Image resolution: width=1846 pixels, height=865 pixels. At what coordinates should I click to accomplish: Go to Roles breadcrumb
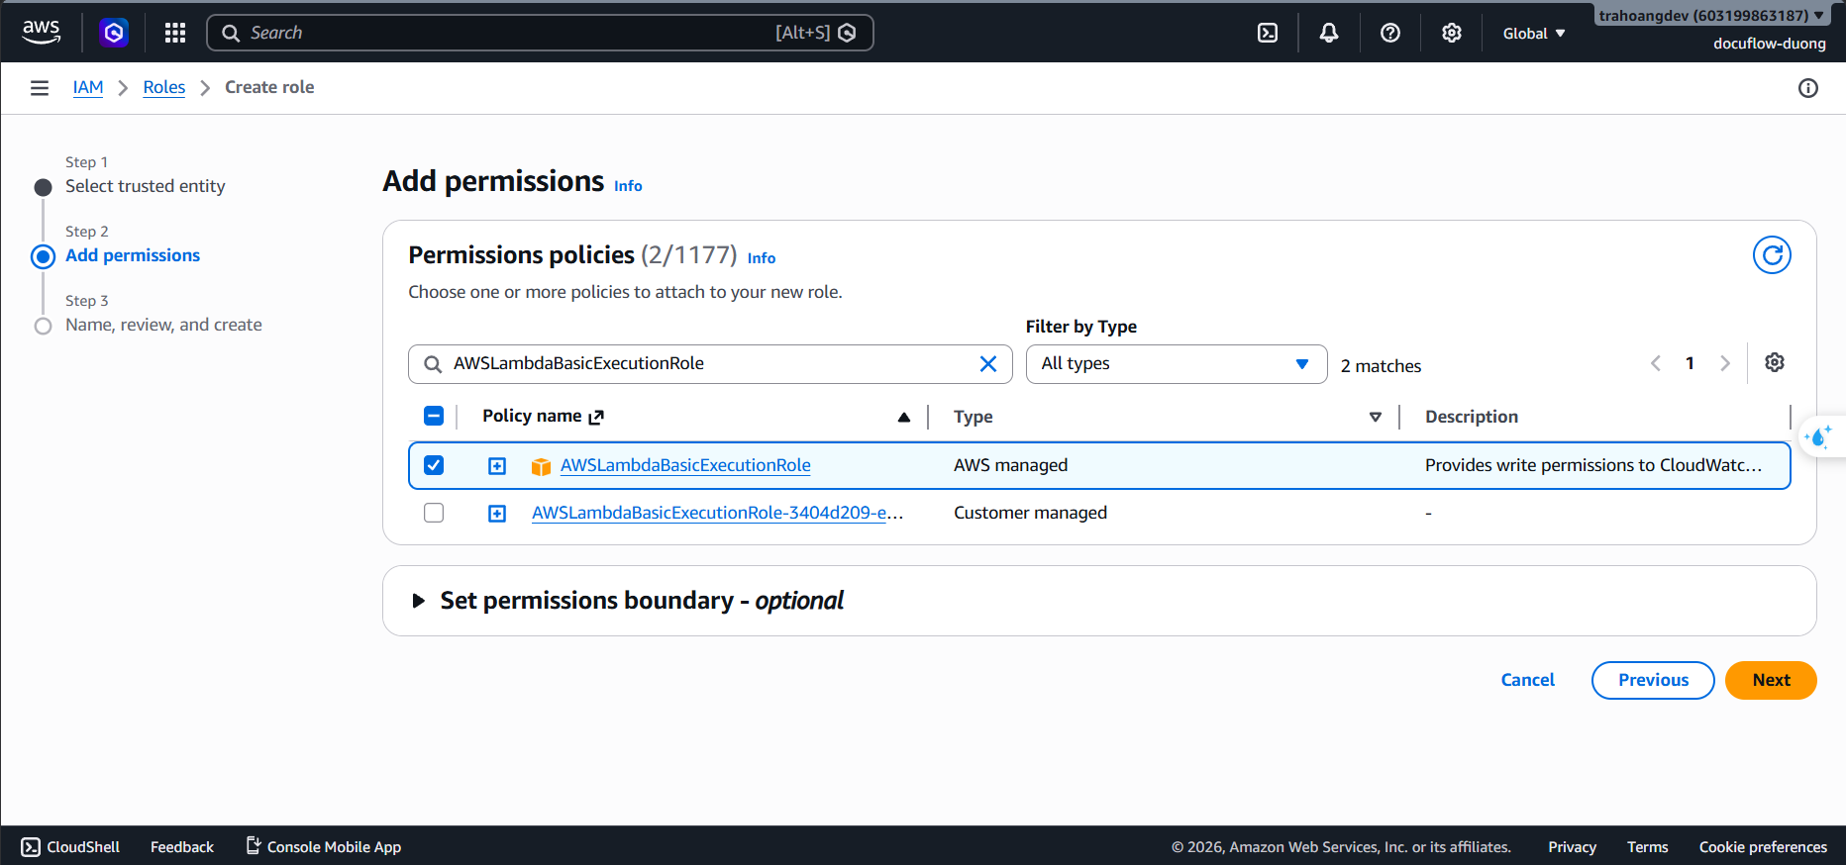tap(164, 87)
